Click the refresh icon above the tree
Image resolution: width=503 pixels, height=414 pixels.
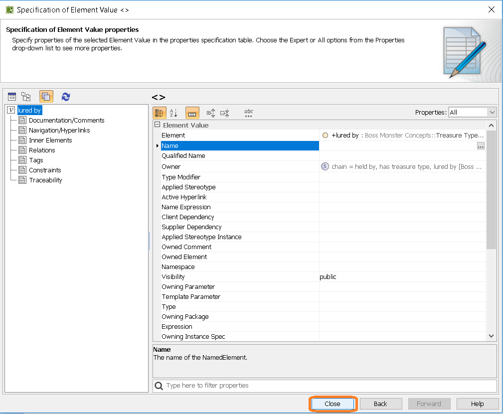(66, 97)
